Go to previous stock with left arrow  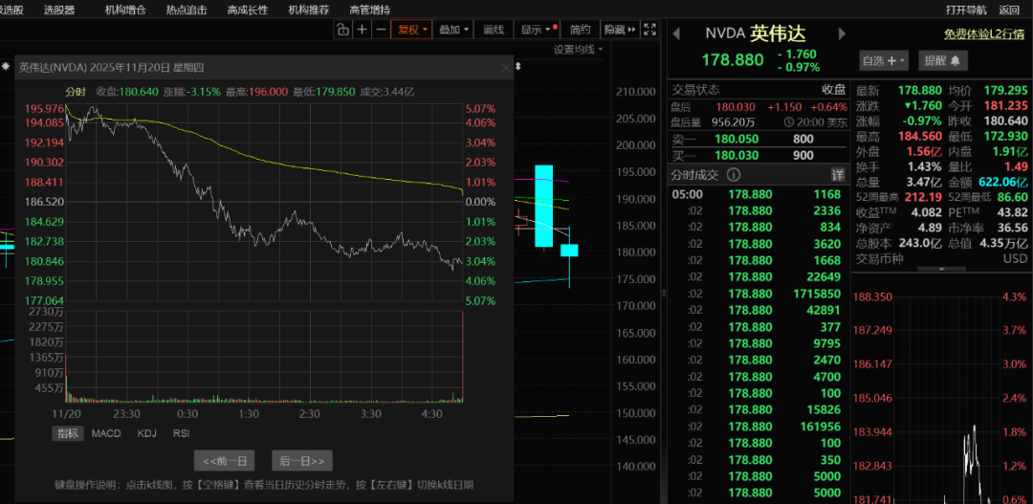pyautogui.click(x=676, y=33)
